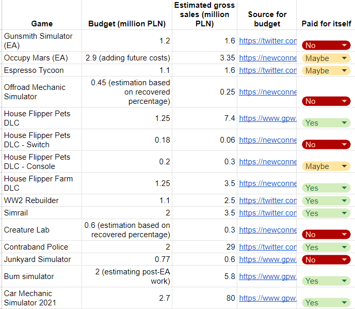
Task: Open the Contraband Police 'Yes' dropdown
Action: tap(326, 247)
